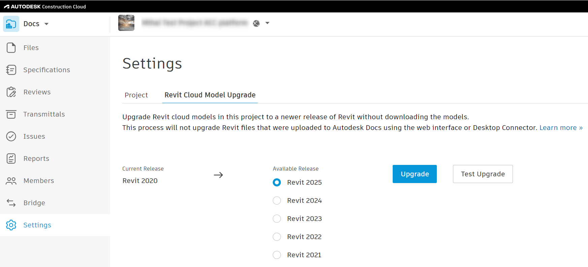Choose Revit 2021 release option

tap(277, 255)
